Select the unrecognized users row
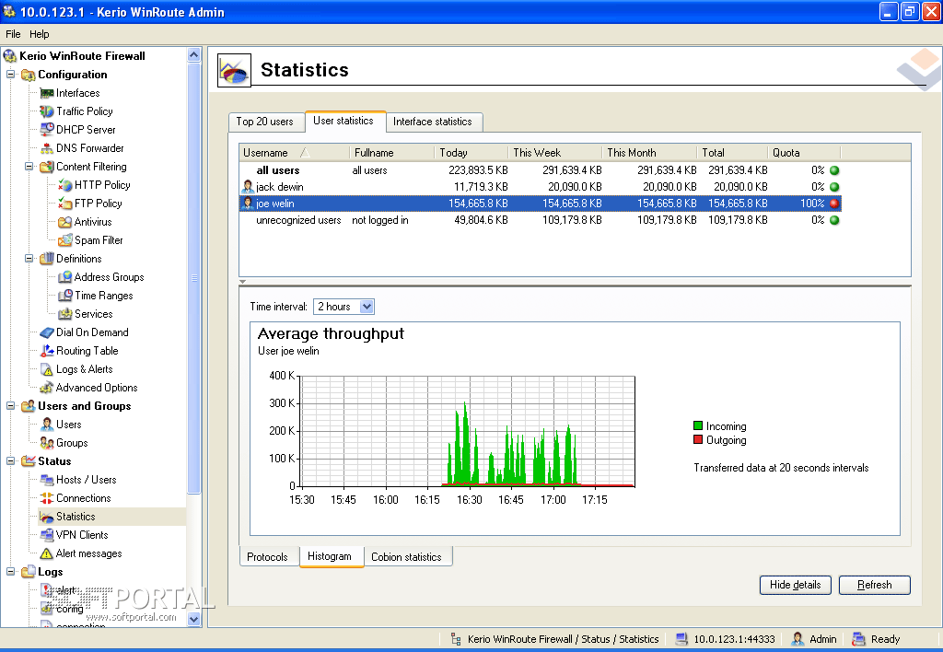 coord(540,220)
